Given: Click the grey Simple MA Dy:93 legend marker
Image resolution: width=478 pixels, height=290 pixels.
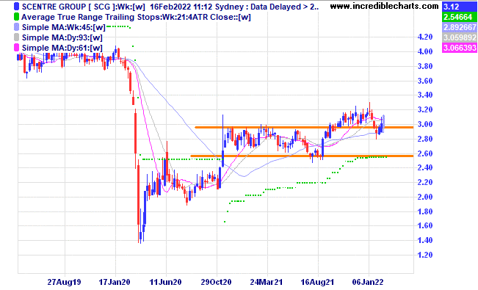Looking at the screenshot, I should click(16, 37).
